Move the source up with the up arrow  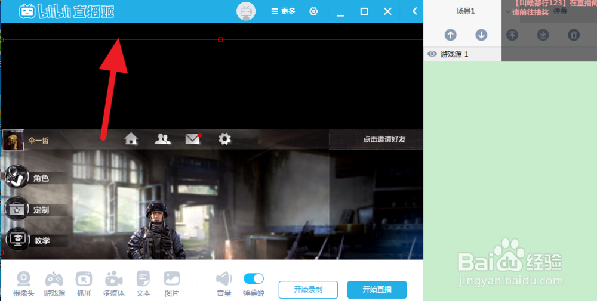point(450,35)
